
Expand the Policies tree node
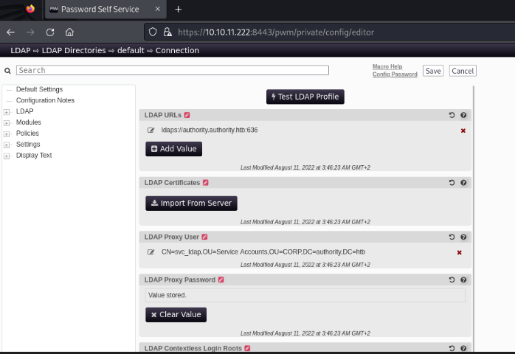[x=7, y=133]
